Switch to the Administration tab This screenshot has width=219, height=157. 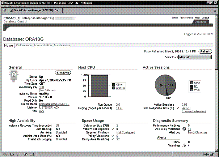[x=43, y=45]
